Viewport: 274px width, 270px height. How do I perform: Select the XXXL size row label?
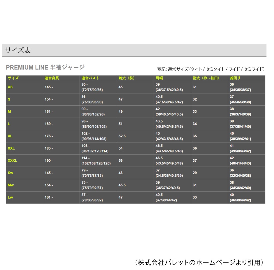[x=12, y=161]
